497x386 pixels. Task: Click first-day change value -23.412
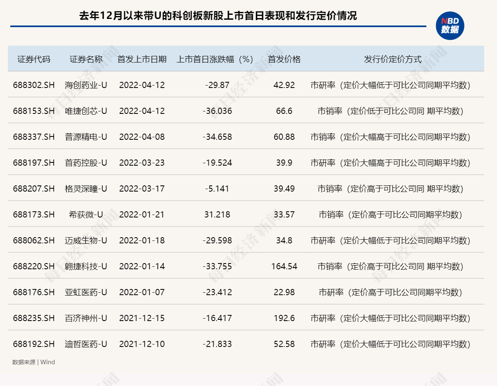coord(217,292)
